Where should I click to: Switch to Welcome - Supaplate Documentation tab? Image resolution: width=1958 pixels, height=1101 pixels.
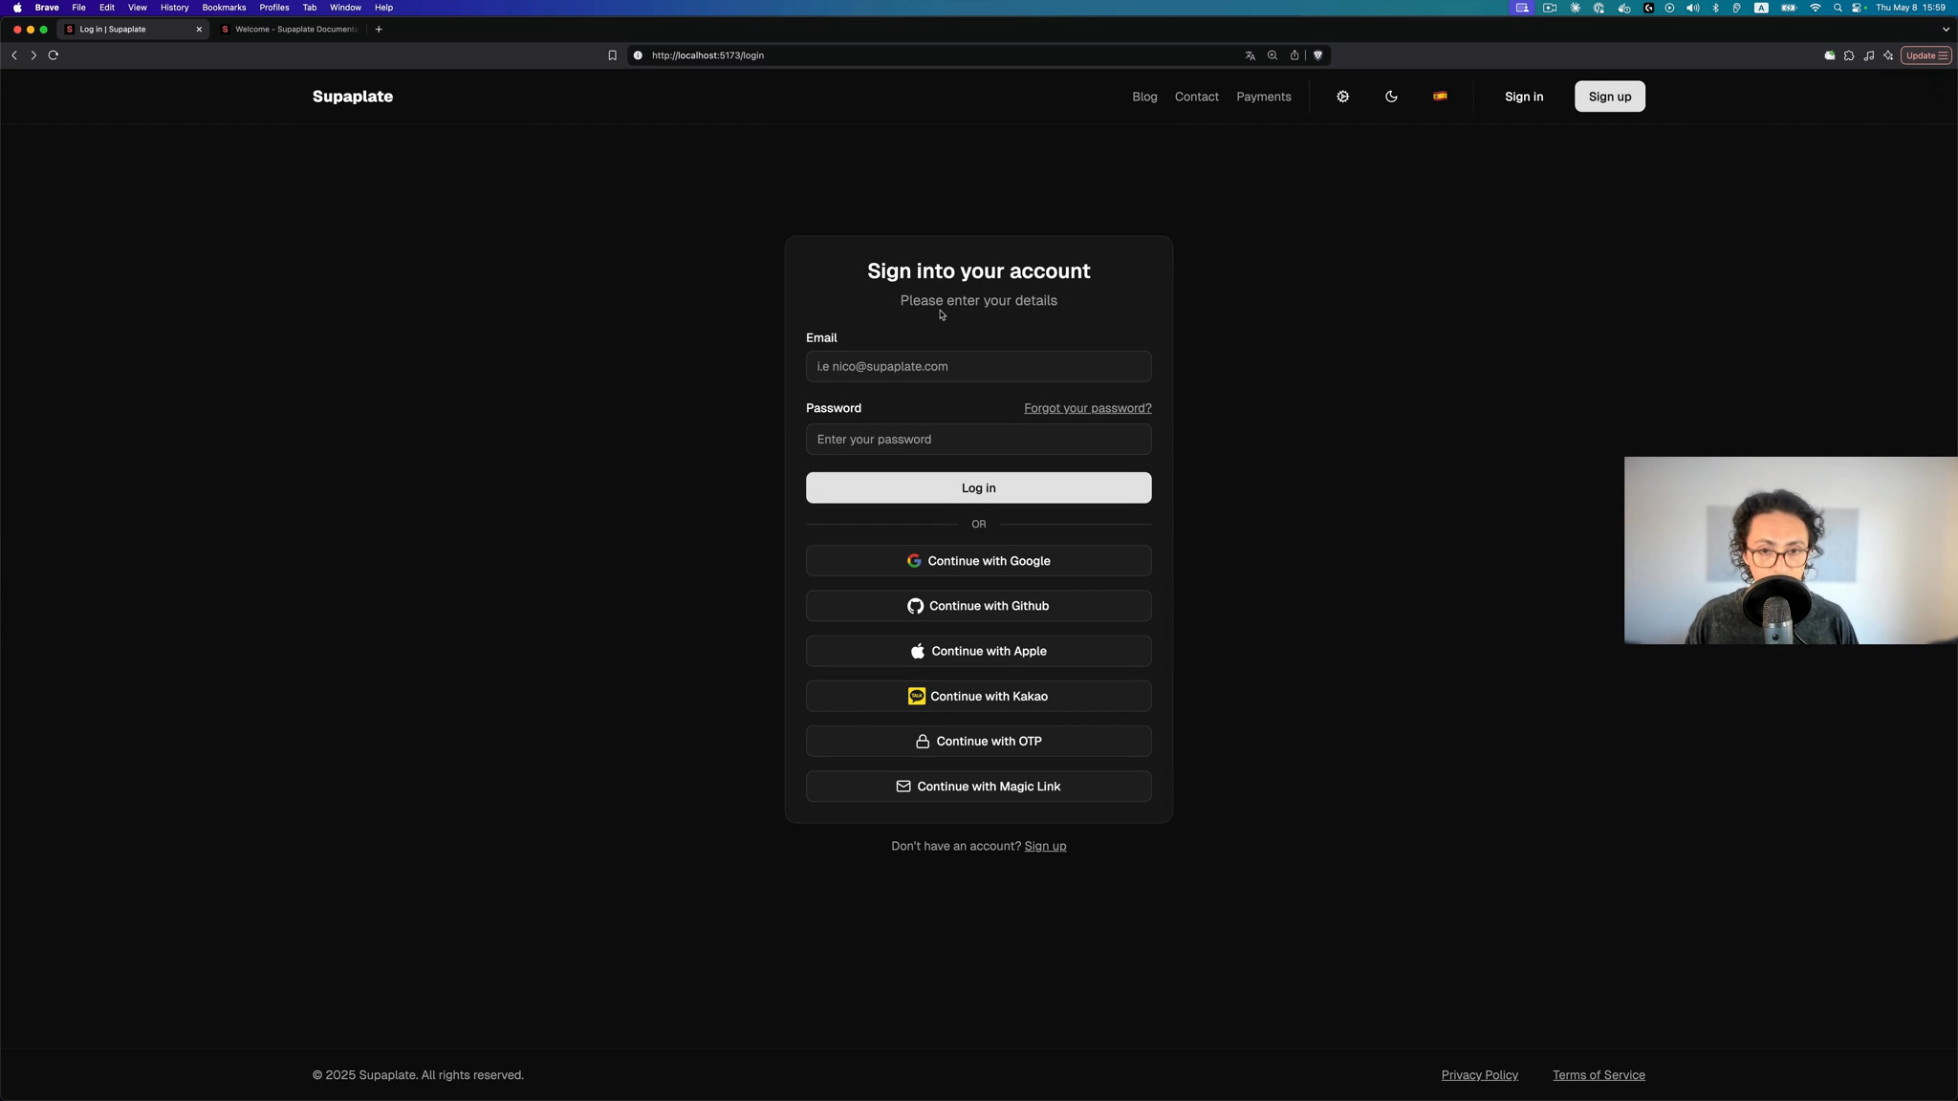(x=290, y=30)
